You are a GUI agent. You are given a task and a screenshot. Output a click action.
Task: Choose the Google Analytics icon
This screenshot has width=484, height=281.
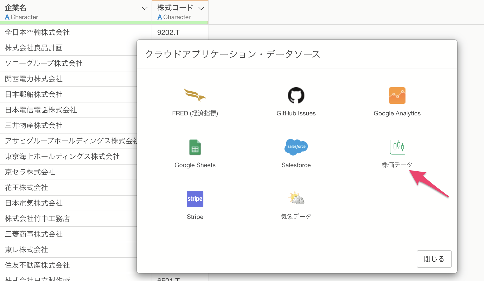coord(397,95)
